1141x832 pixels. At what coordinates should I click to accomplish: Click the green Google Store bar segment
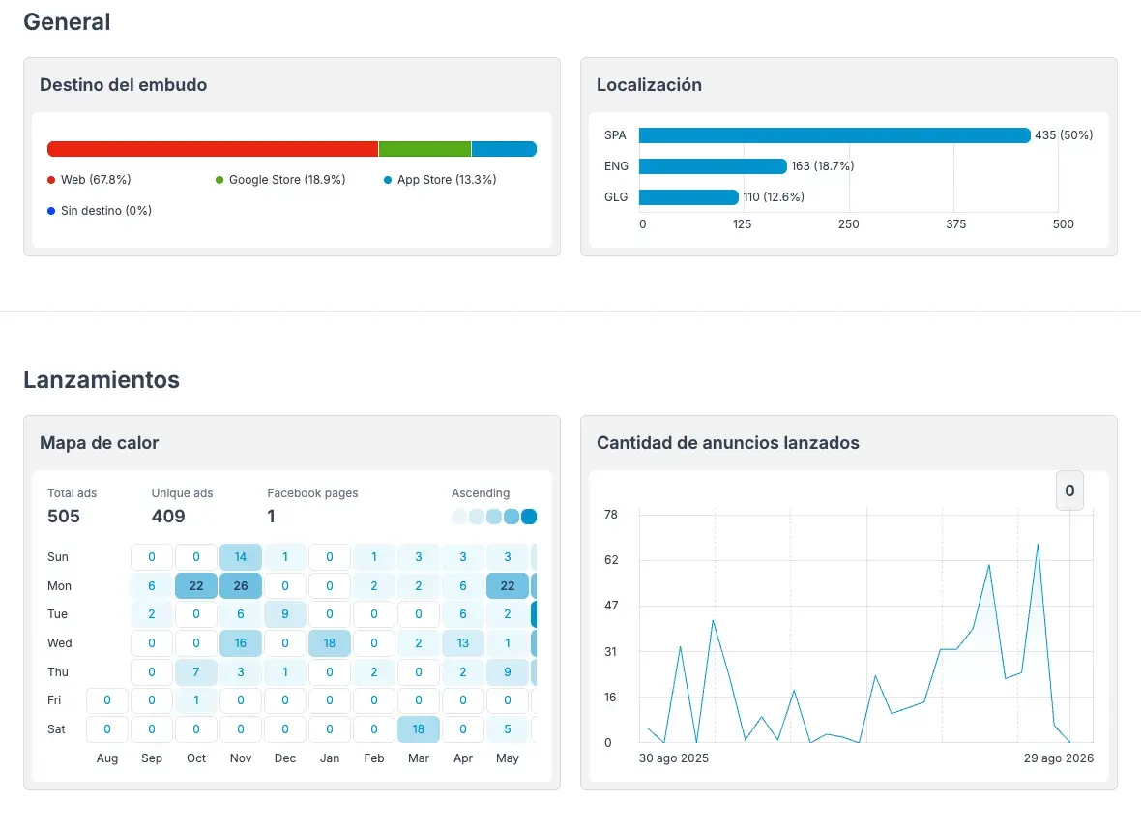424,149
